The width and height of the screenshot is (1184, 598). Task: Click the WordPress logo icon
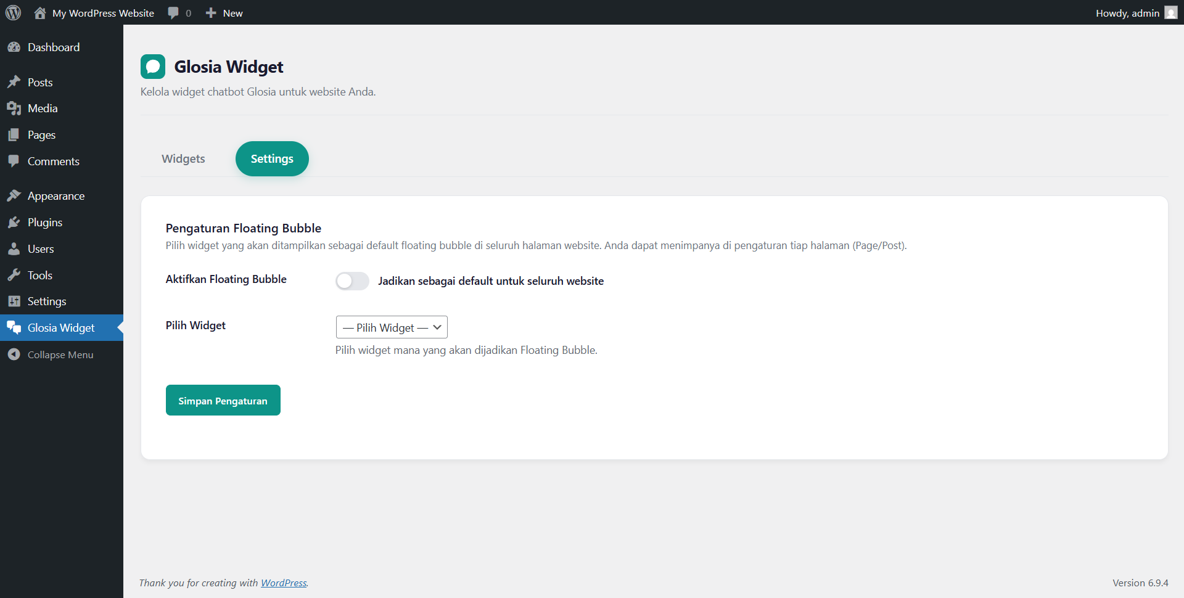tap(13, 13)
